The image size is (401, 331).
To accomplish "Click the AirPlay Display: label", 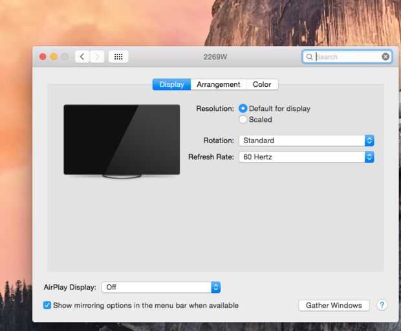I will coord(70,287).
